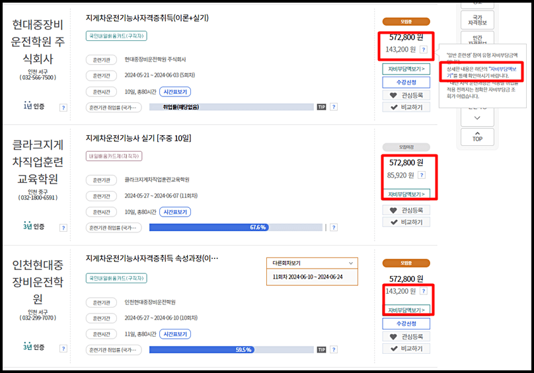Toggle 관심등록 heart for 인천현대중장비운전학원 course
Viewport: 534px width, 373px height.
(x=406, y=337)
